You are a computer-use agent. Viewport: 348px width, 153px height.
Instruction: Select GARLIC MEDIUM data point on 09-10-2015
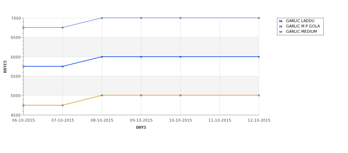point(141,95)
